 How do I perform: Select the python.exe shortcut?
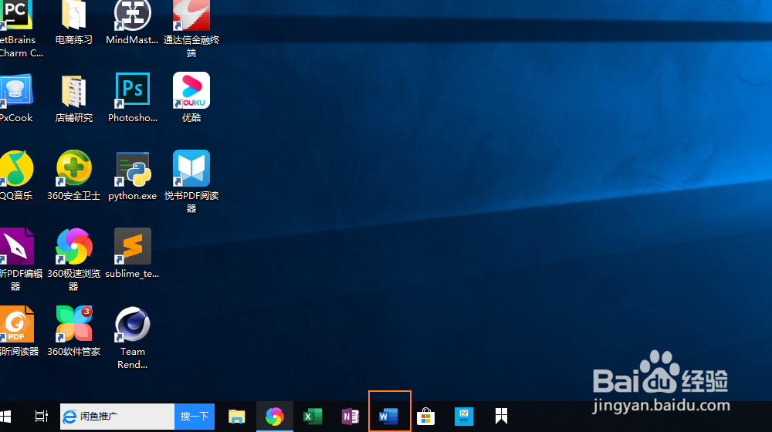(133, 169)
